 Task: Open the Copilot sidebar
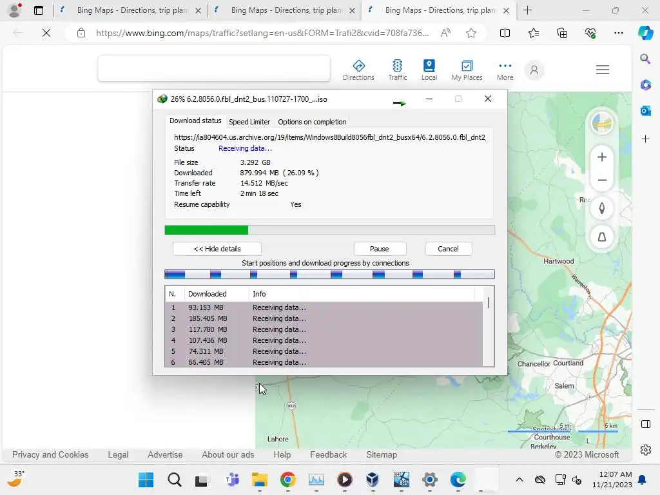pyautogui.click(x=645, y=33)
